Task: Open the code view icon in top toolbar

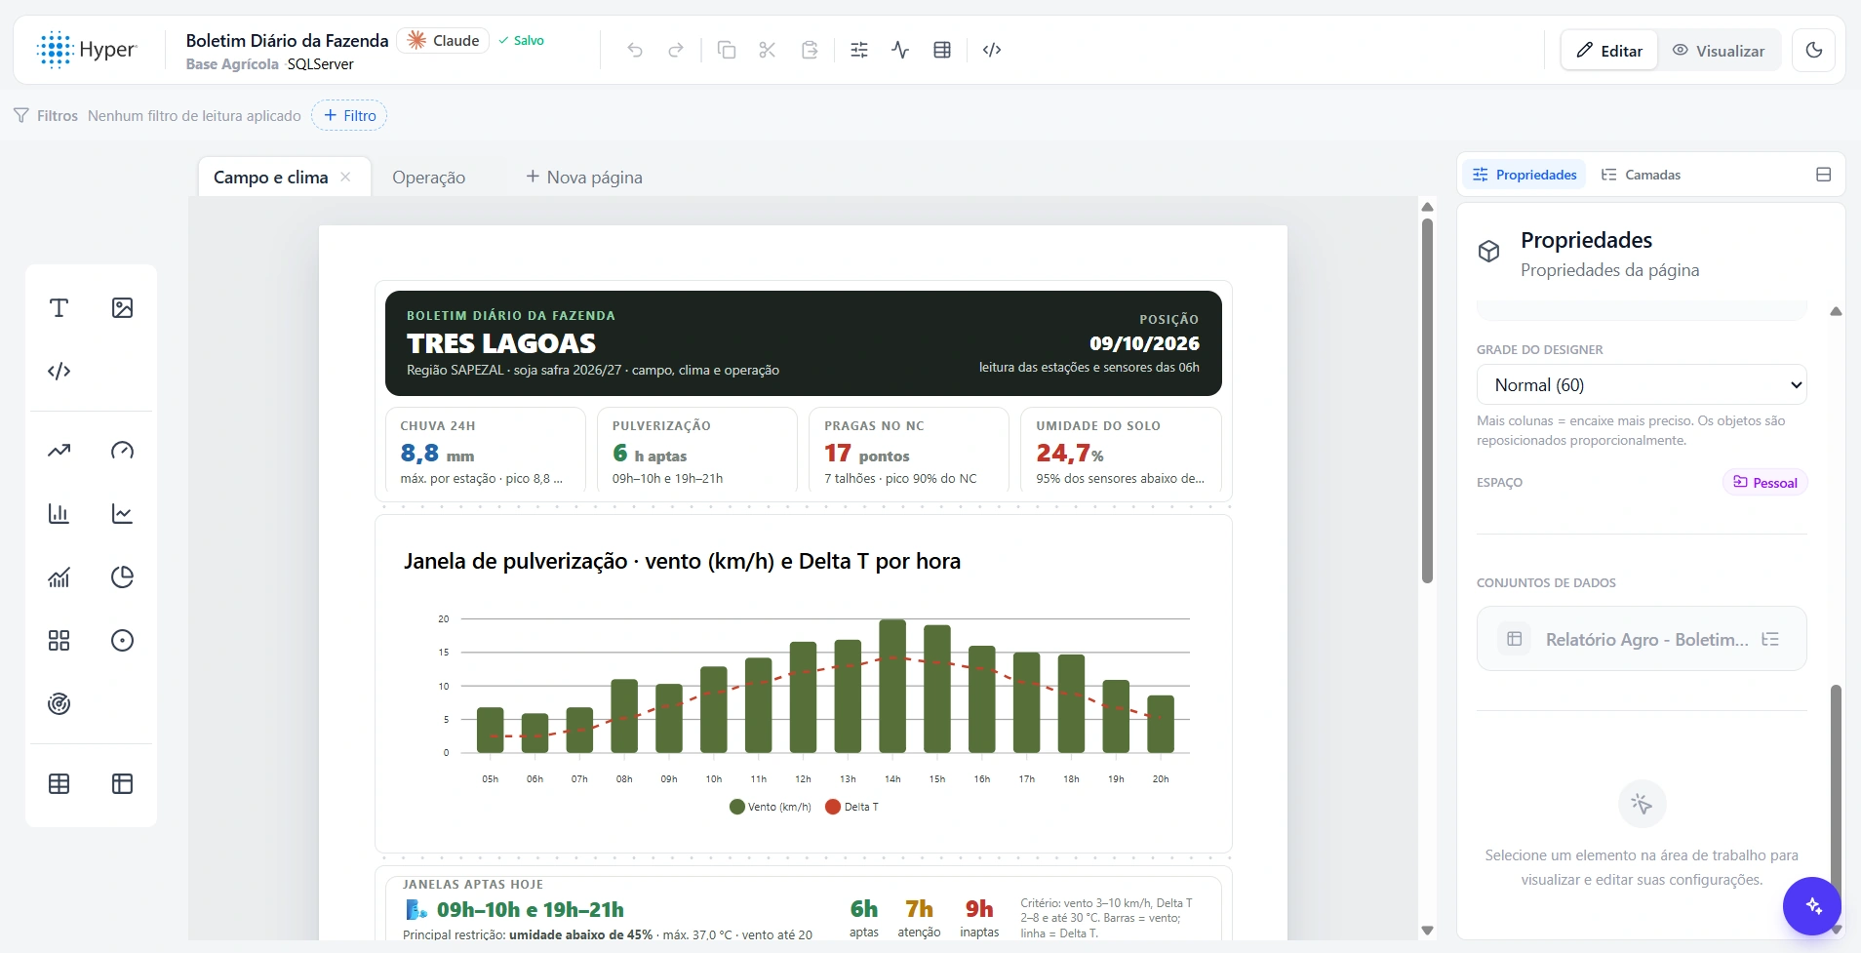Action: (992, 50)
